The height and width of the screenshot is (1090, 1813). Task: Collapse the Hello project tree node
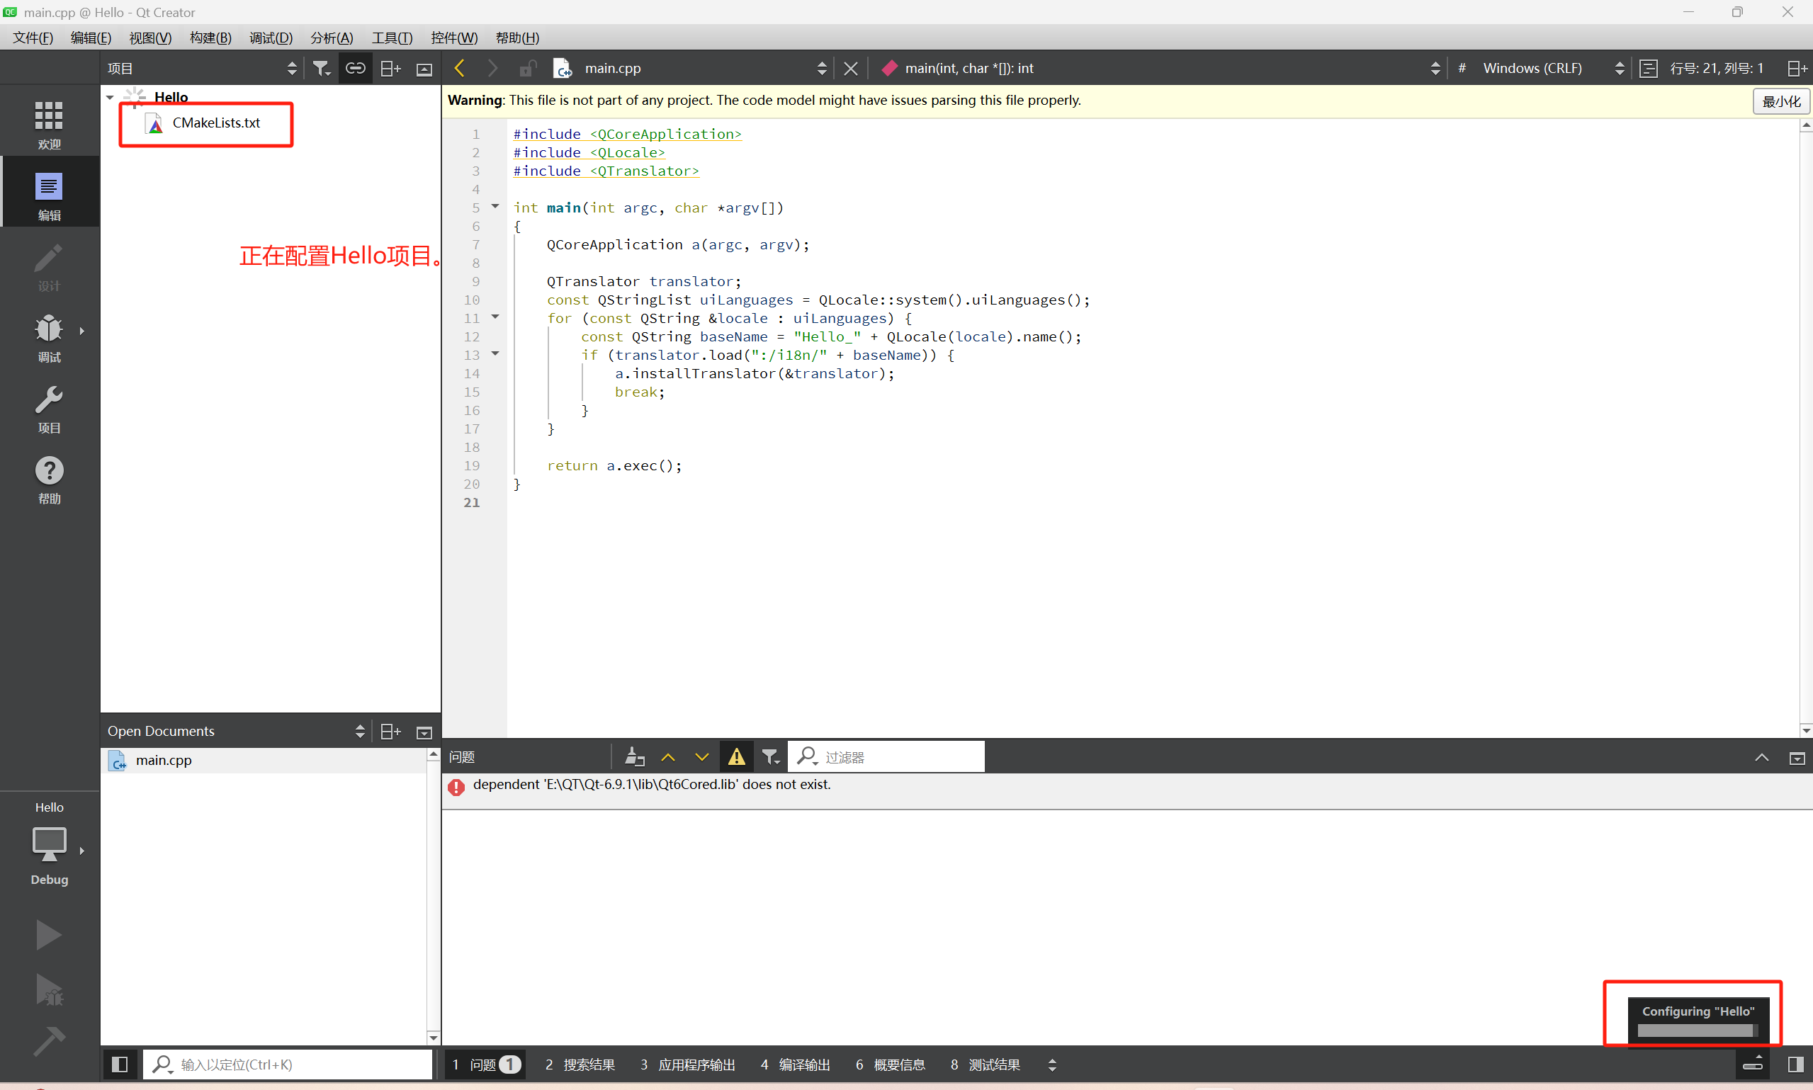[109, 97]
